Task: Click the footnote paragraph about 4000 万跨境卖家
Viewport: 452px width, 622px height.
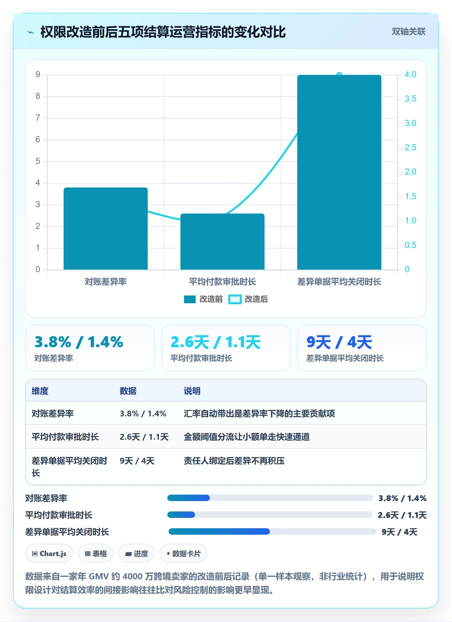Action: (x=224, y=583)
